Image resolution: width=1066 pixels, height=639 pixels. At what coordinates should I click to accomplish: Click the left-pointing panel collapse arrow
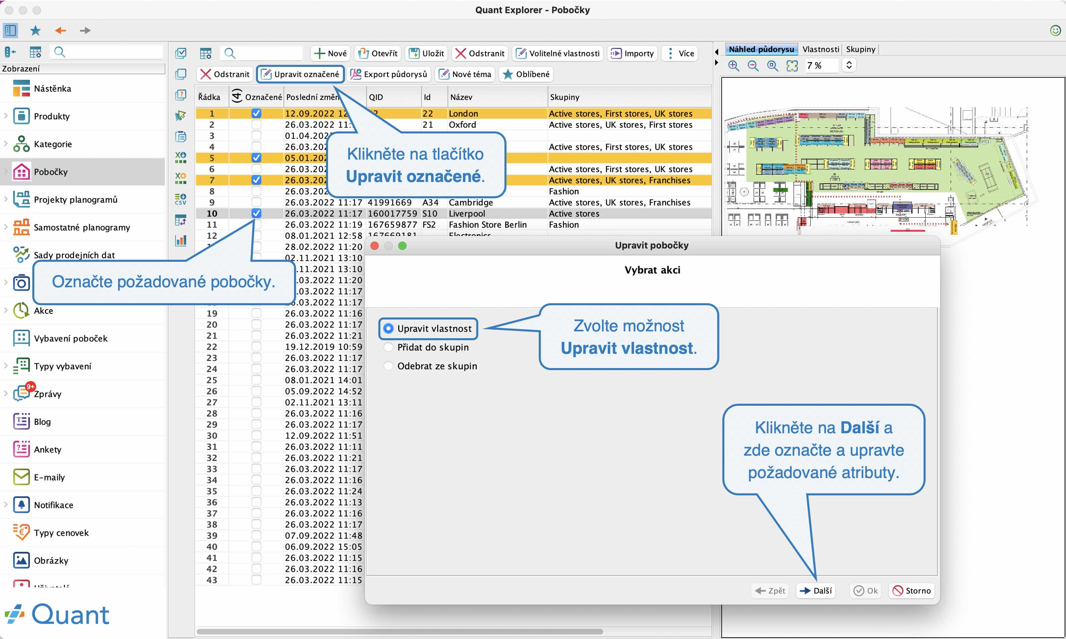[717, 52]
